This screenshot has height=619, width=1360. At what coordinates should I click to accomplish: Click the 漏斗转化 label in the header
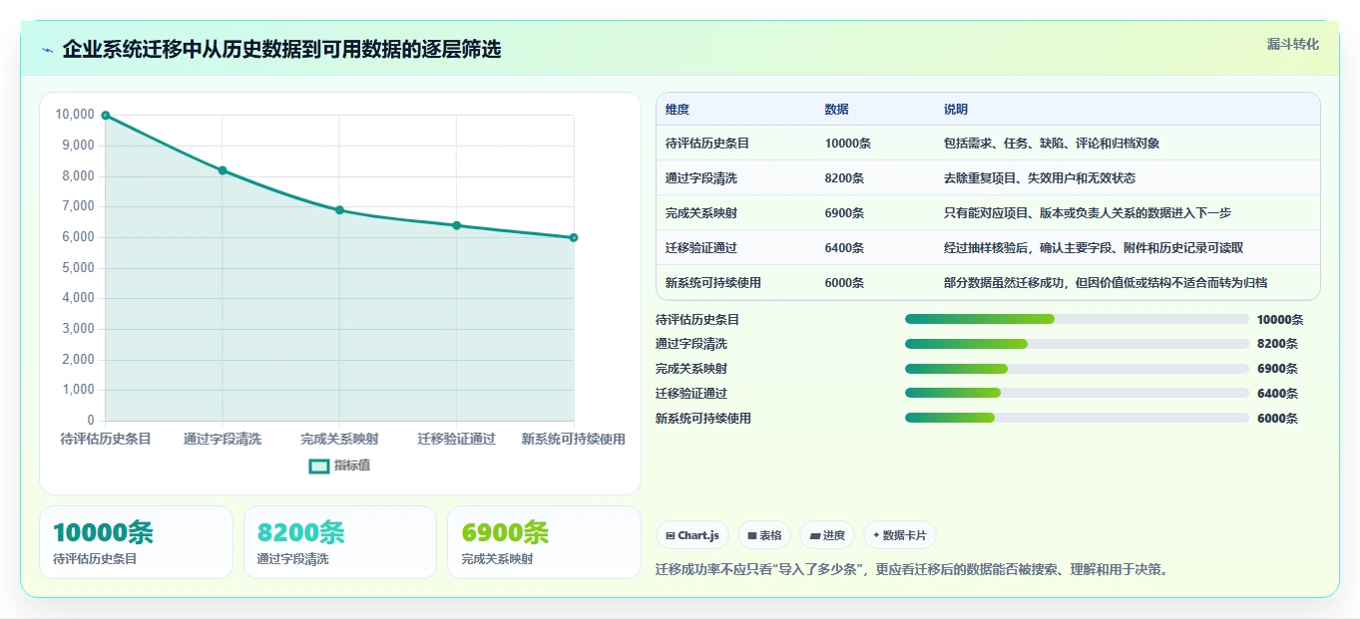coord(1293,44)
